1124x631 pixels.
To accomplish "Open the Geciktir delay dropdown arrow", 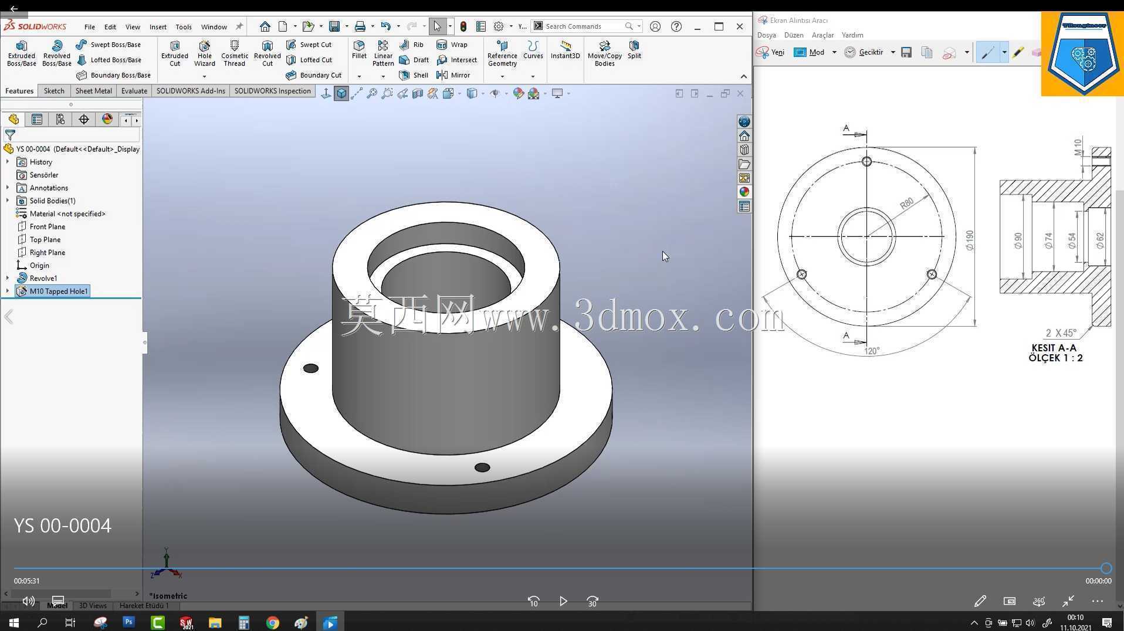I will (x=893, y=52).
